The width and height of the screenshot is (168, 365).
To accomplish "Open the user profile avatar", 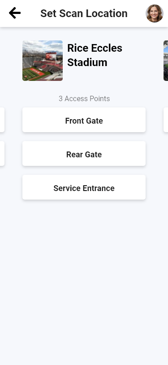I will tap(155, 13).
